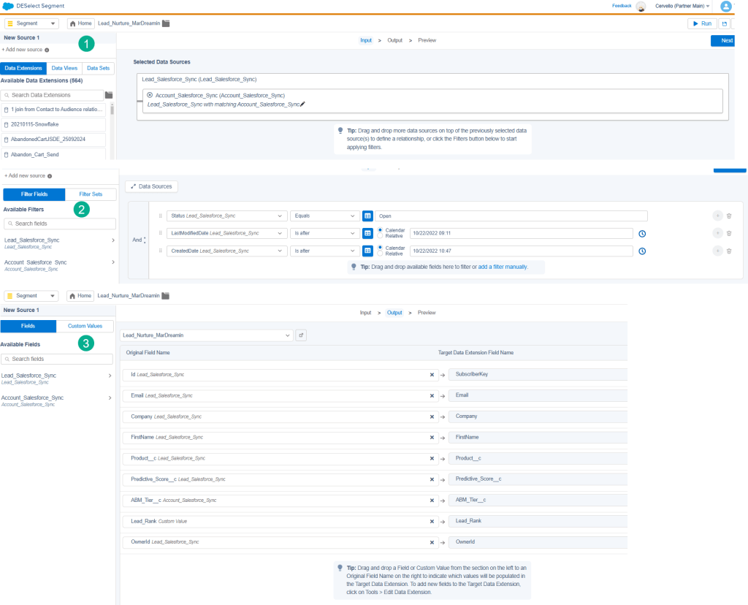Select Calendar radio for CreatedDate filter
The height and width of the screenshot is (605, 748).
380,248
